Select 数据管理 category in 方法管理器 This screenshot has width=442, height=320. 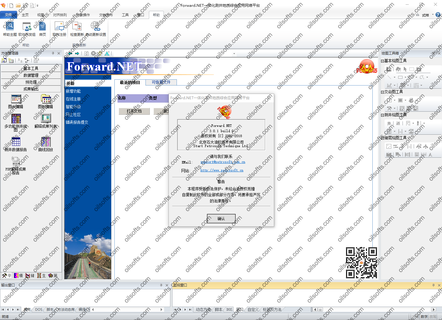31,75
